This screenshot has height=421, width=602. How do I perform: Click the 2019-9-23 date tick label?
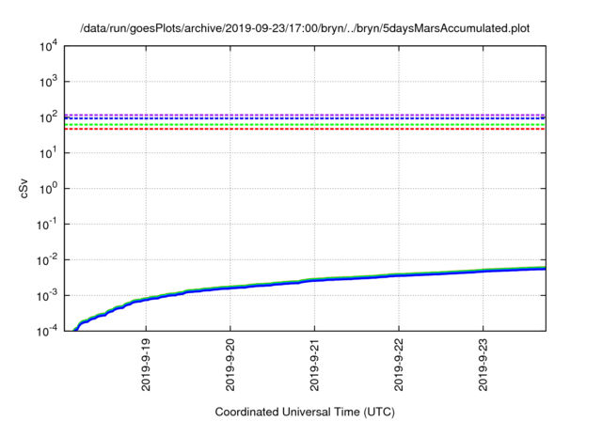tap(483, 365)
